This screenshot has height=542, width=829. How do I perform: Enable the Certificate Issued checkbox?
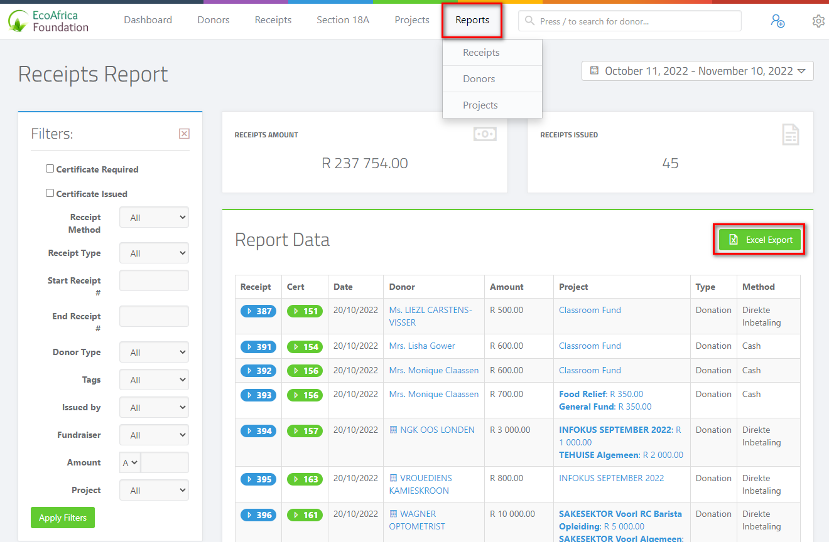point(50,194)
